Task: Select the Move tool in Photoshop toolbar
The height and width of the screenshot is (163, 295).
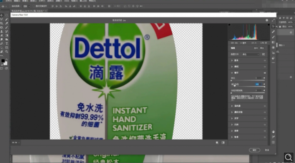Action: (2, 15)
